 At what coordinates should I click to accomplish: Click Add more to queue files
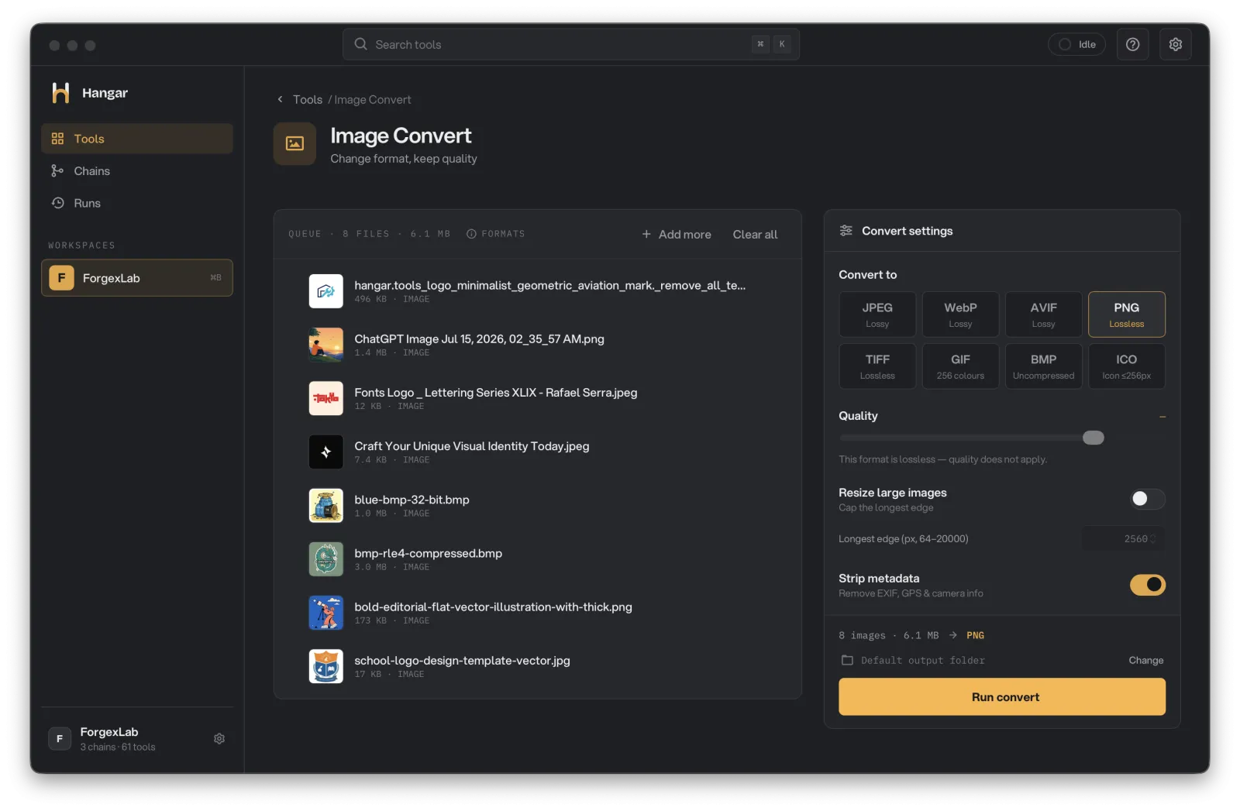pos(676,234)
